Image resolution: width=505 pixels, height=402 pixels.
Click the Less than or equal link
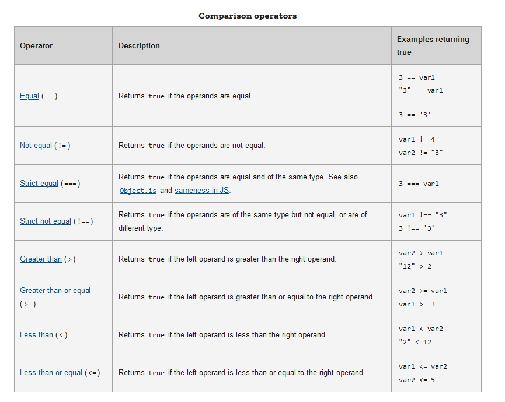pos(51,373)
